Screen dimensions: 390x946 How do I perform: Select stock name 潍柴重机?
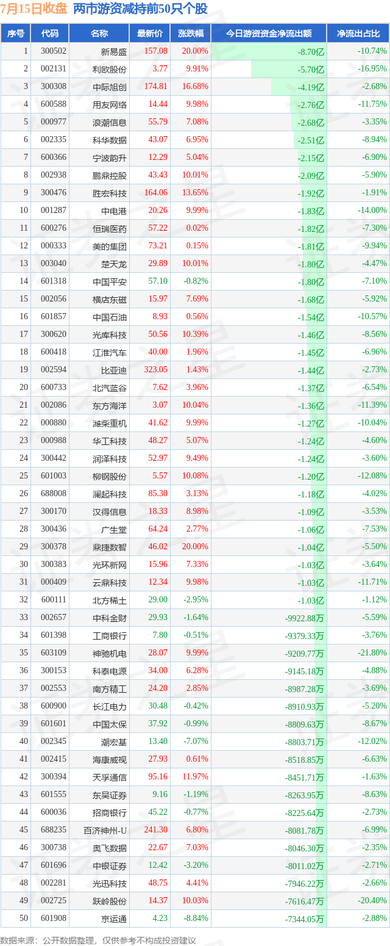click(x=110, y=423)
